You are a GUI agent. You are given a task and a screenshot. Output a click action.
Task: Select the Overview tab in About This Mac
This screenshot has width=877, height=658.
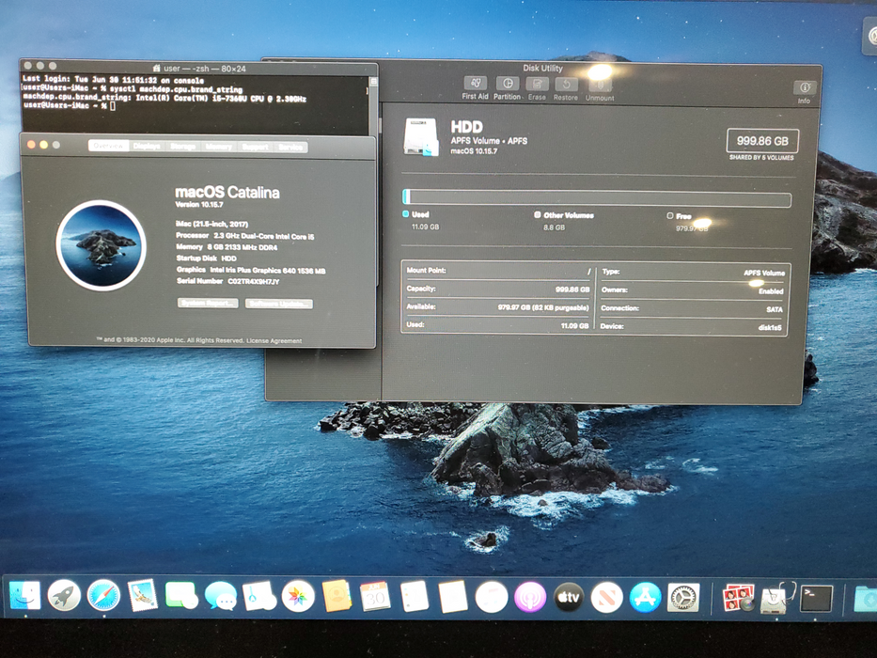108,146
